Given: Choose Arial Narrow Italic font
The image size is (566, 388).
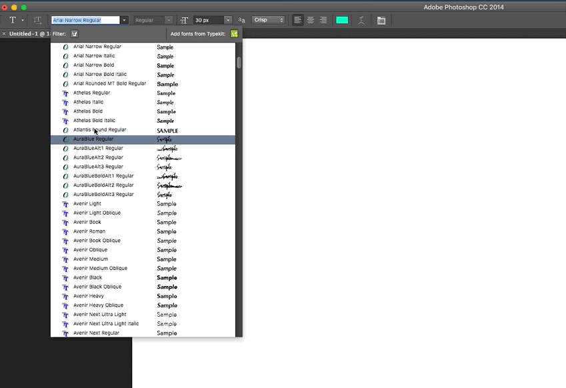Looking at the screenshot, I should pyautogui.click(x=143, y=56).
